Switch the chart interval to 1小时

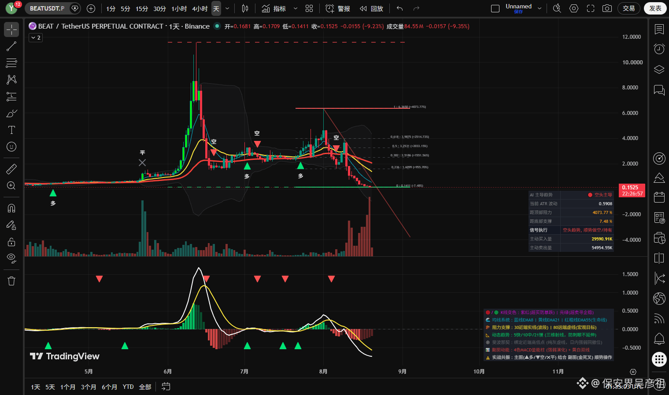point(179,8)
